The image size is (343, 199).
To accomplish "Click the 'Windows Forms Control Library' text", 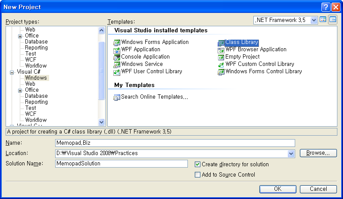I will (x=264, y=72).
